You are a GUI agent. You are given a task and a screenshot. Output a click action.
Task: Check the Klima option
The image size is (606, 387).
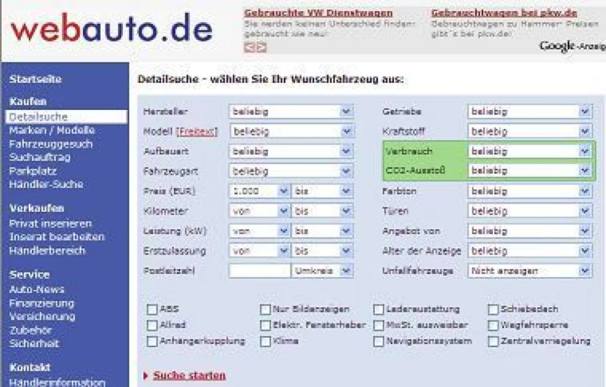click(x=264, y=341)
